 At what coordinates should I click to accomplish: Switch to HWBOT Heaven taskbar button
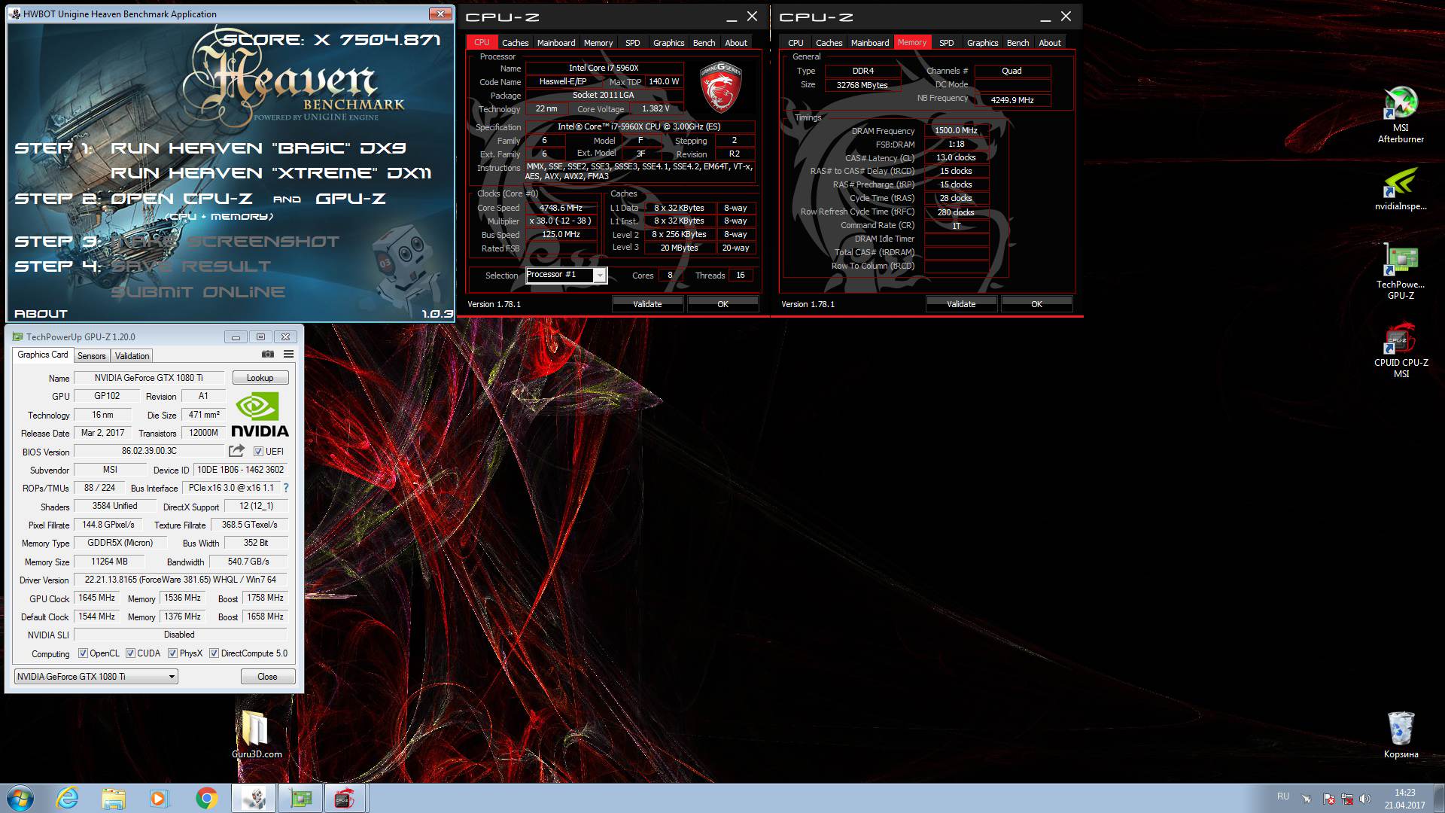[x=254, y=798]
